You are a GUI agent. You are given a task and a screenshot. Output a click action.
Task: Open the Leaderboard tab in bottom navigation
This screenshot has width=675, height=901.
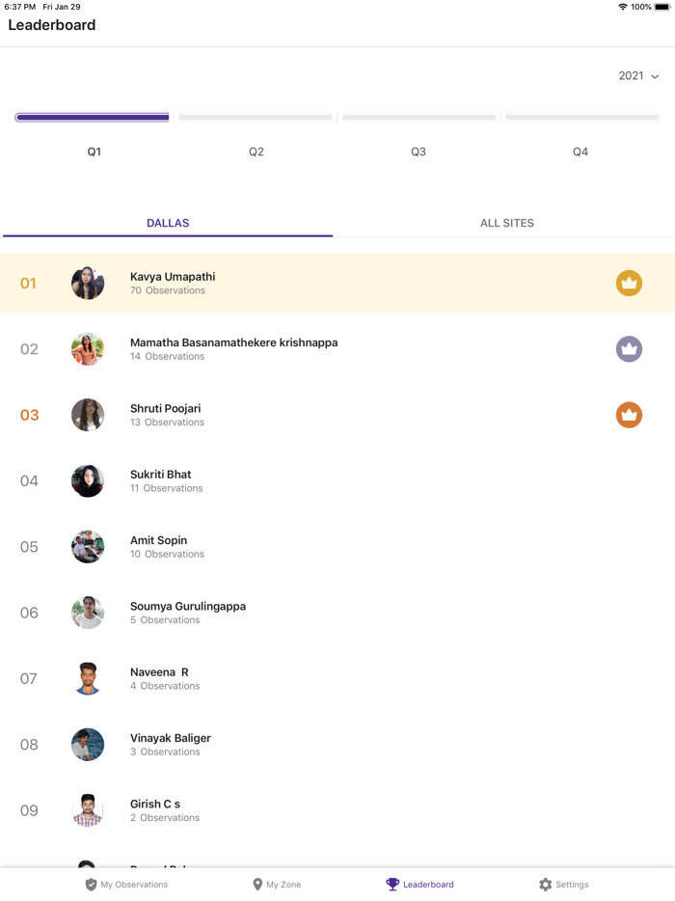click(419, 884)
